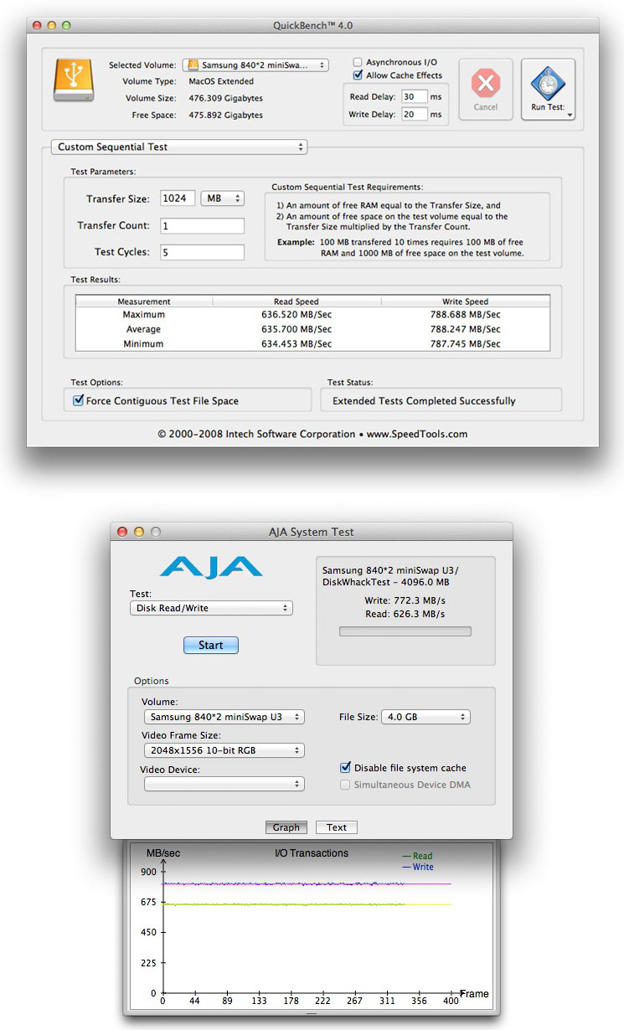Click the MacOS Extended volume type value
The height and width of the screenshot is (1030, 624).
tap(221, 81)
